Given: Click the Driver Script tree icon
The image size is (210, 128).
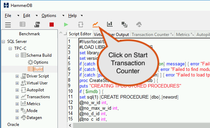Looking at the screenshot, I should tap(24, 76).
